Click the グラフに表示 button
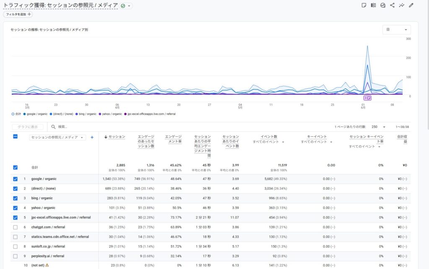This screenshot has height=269, width=429. click(28, 127)
